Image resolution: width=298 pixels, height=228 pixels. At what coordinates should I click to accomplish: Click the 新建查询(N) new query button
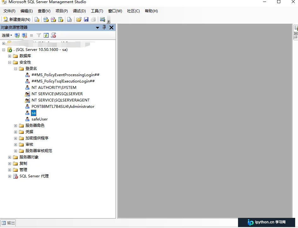pos(17,19)
